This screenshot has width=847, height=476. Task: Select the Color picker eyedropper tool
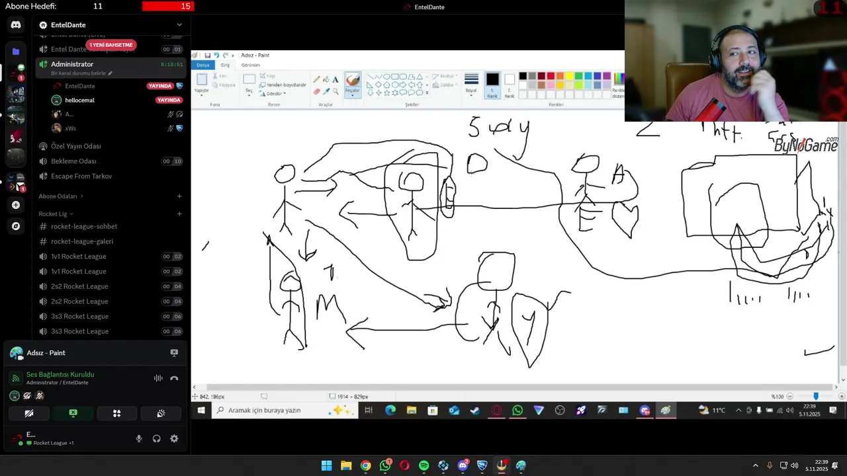click(326, 91)
